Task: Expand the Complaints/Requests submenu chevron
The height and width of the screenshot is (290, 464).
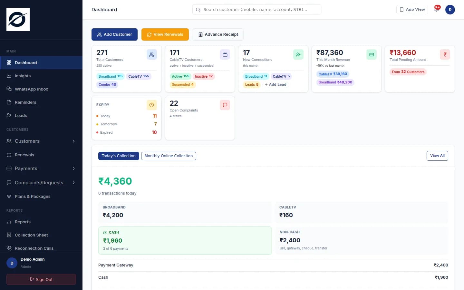Action: 74,183
